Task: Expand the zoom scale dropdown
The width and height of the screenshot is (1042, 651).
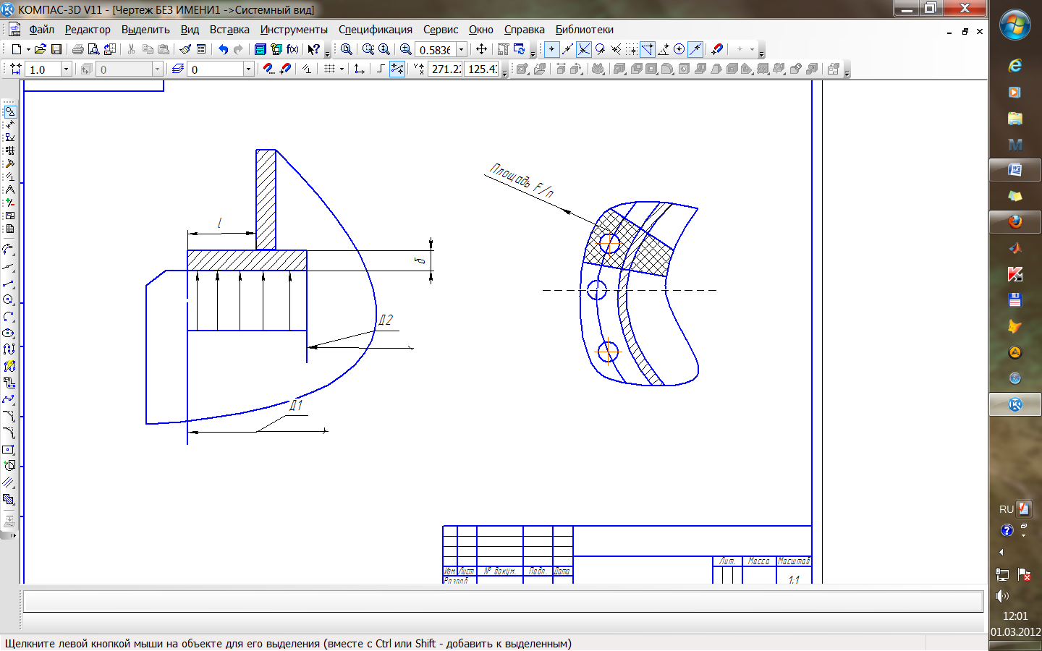Action: point(461,49)
